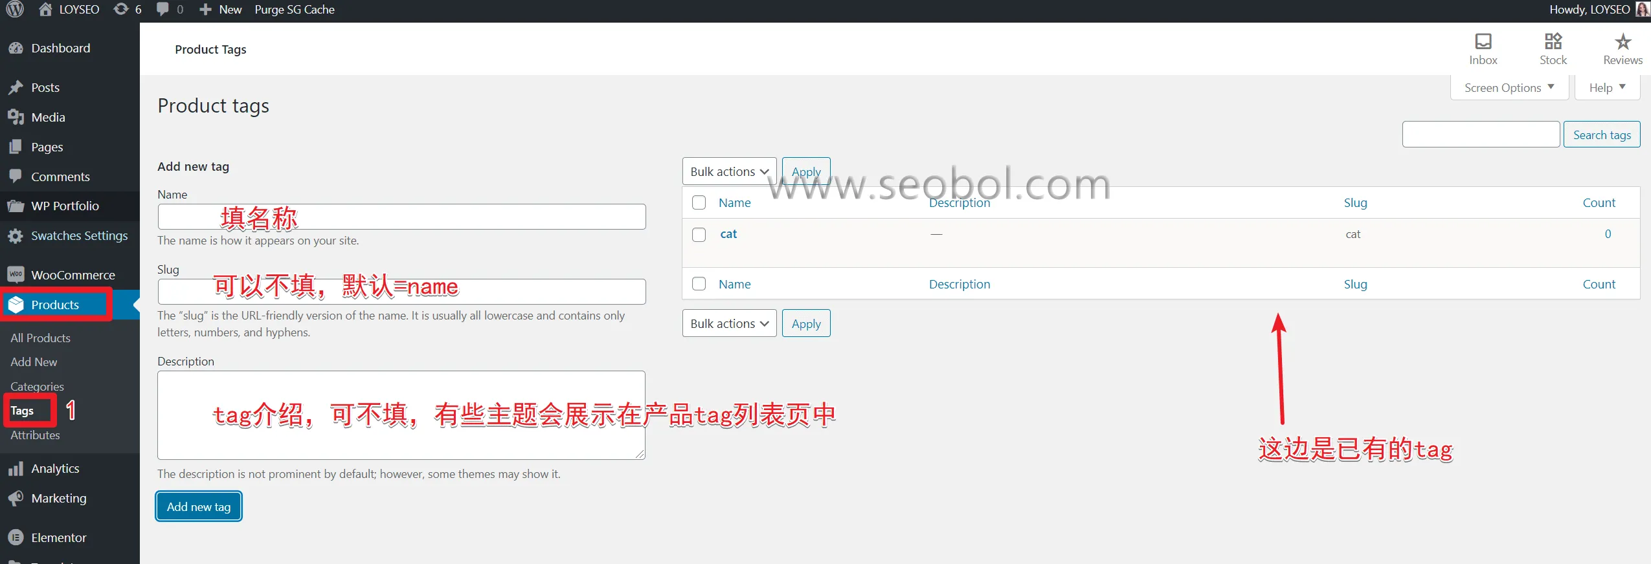Sort by Description in table footer

tap(960, 284)
